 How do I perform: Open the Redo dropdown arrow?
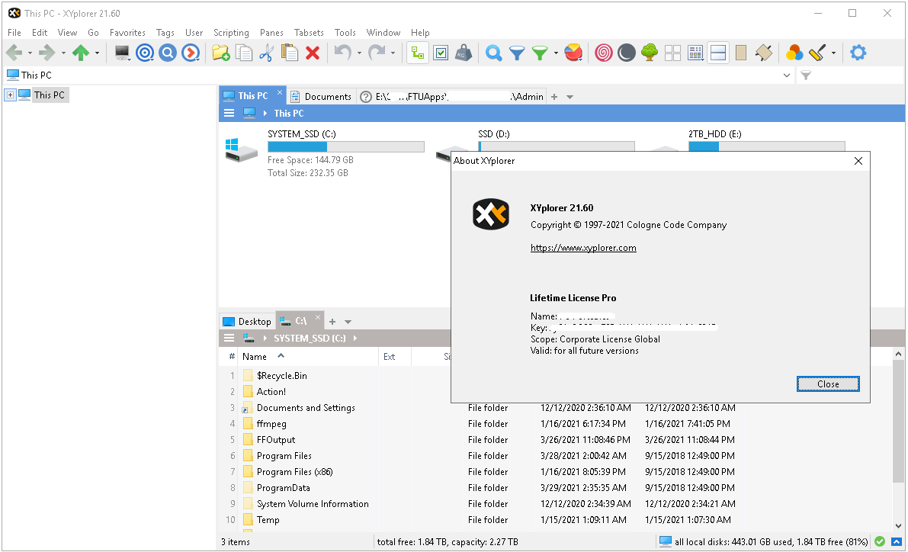coord(393,53)
